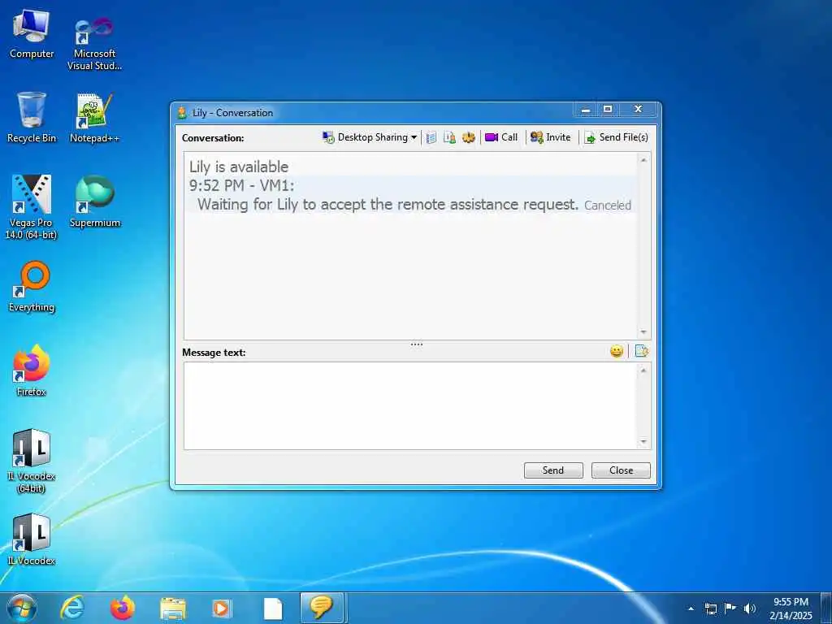
Task: Click the volume speaker tray icon
Action: [x=750, y=609]
